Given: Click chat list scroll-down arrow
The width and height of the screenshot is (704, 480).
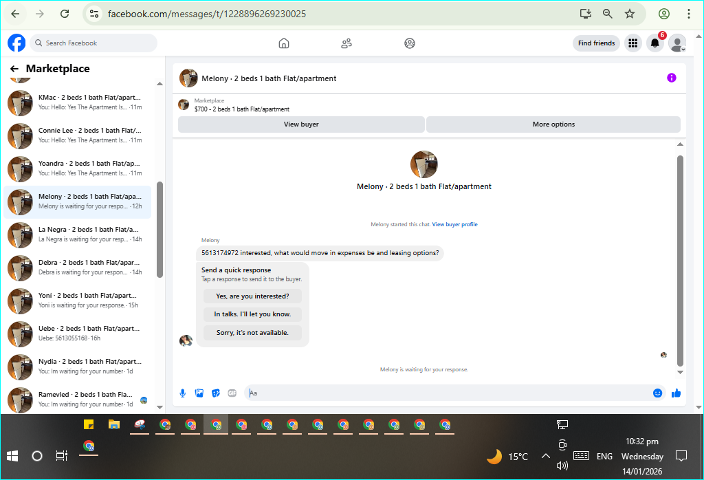Looking at the screenshot, I should click(x=159, y=407).
